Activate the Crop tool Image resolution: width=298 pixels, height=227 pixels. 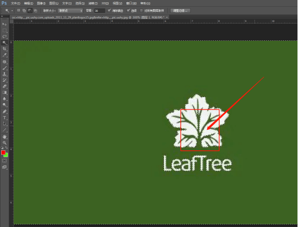pyautogui.click(x=4, y=49)
